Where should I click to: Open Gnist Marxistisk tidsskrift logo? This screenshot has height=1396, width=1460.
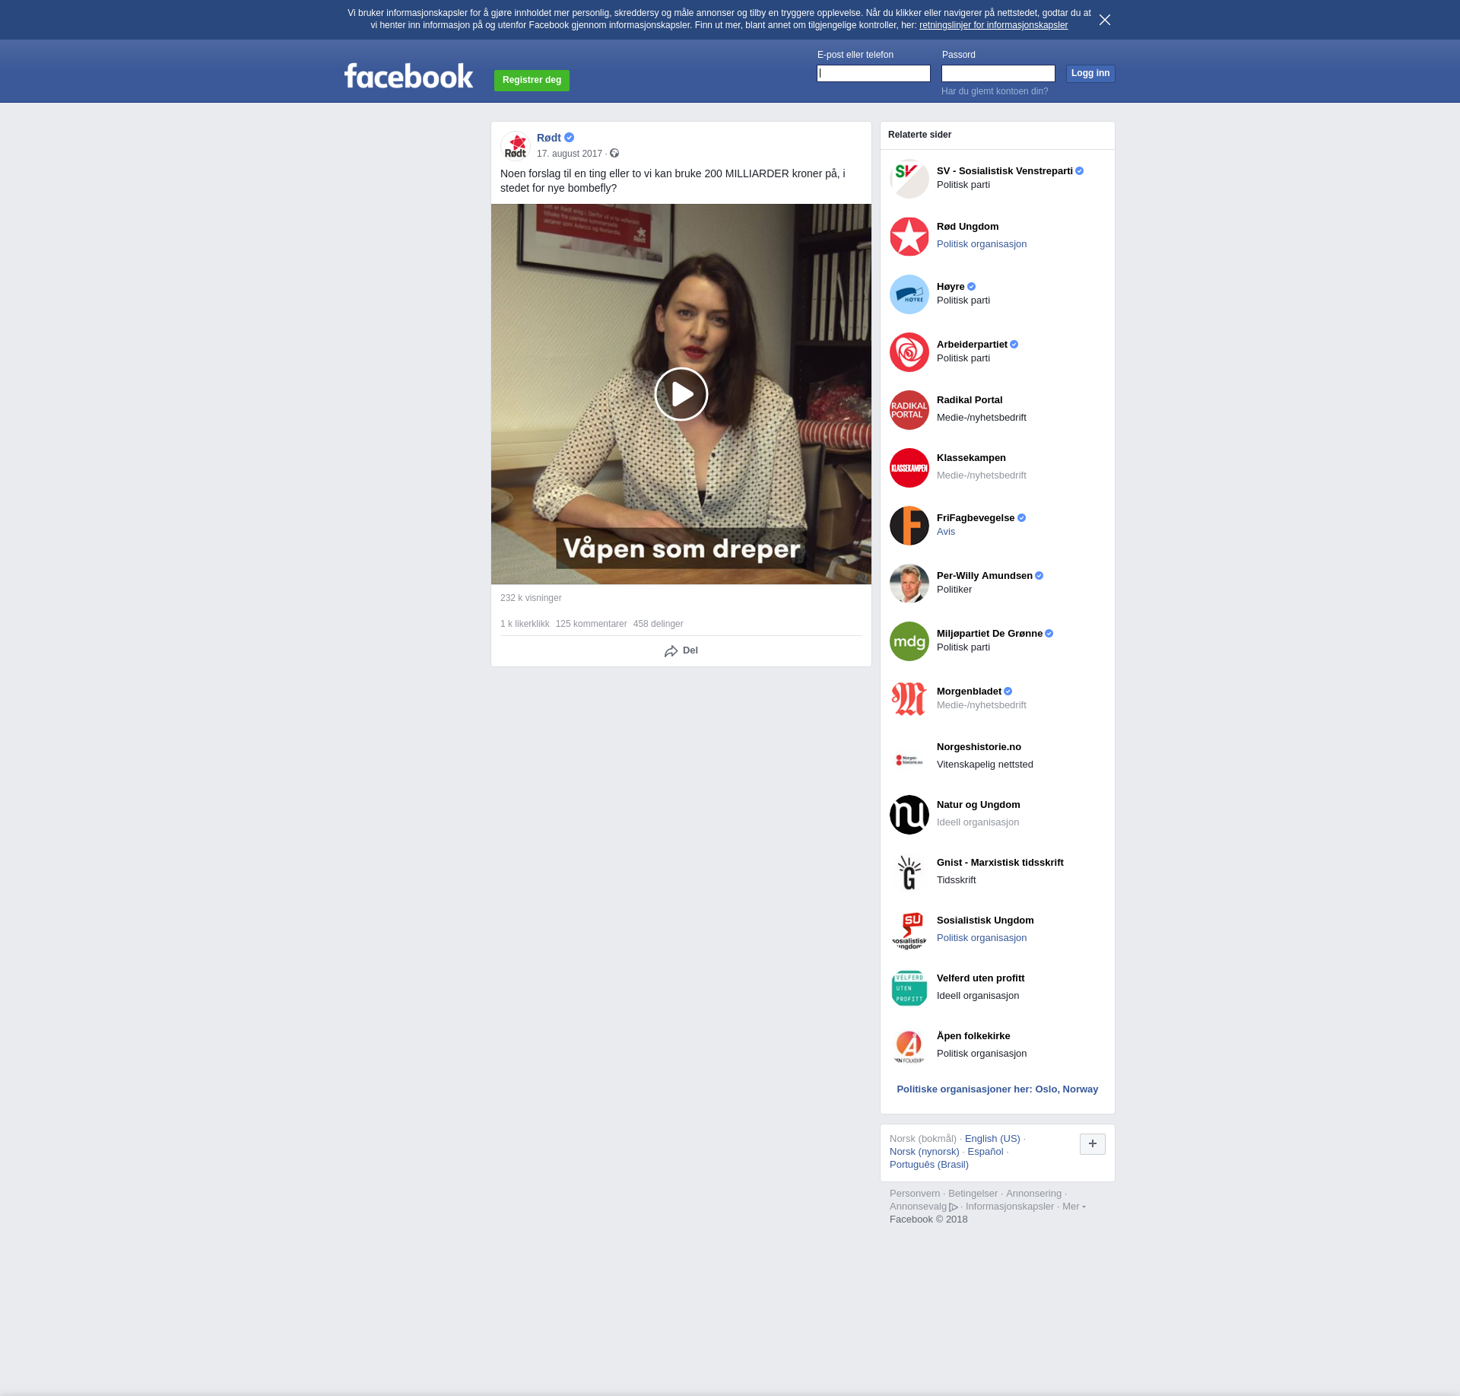(x=909, y=873)
